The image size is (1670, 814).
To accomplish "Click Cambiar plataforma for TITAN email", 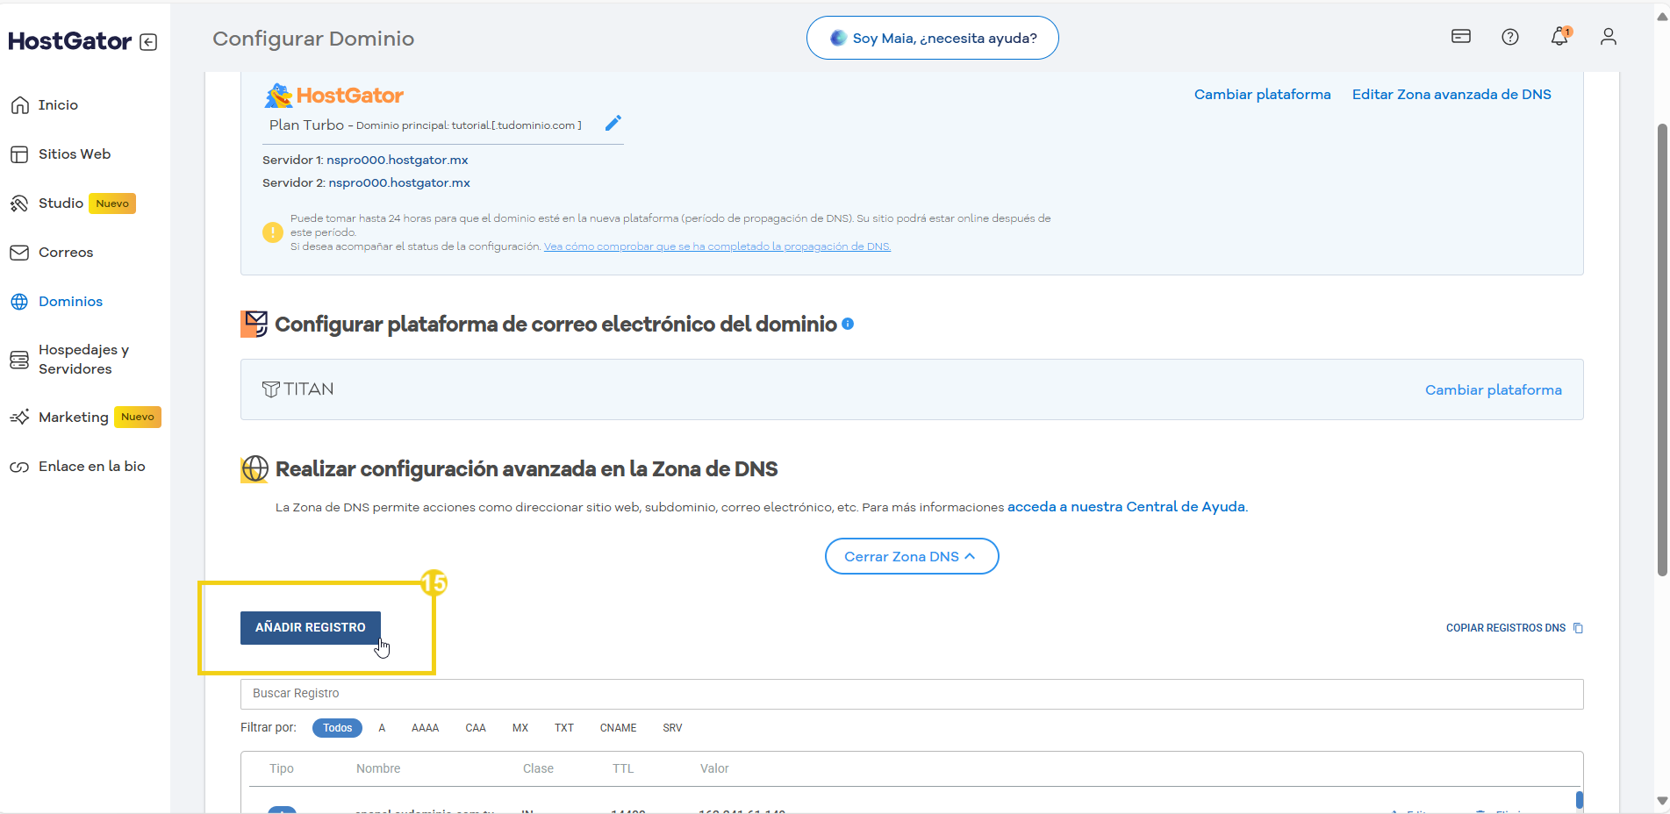I will pos(1493,390).
